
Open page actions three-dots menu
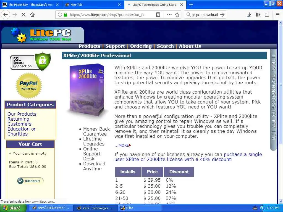169,15
